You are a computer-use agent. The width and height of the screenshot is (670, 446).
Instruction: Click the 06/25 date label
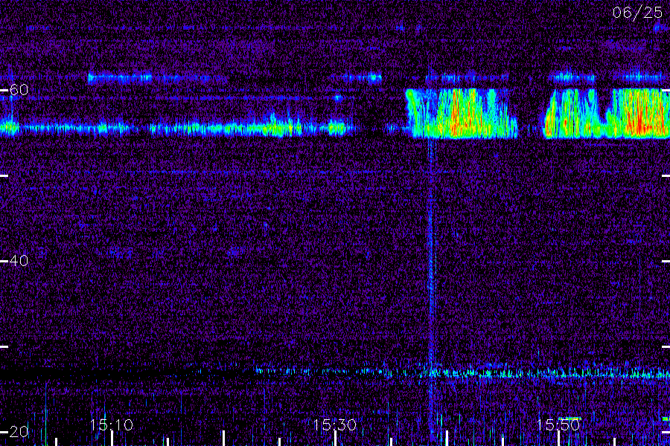pyautogui.click(x=637, y=13)
